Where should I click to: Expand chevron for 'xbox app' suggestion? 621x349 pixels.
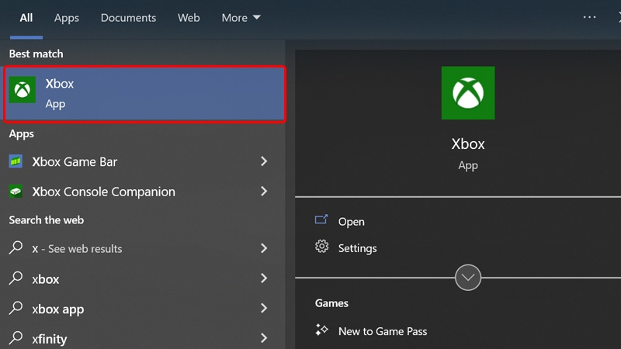point(264,308)
